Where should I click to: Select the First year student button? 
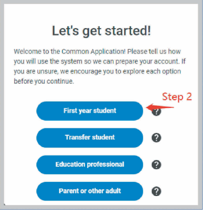point(90,111)
